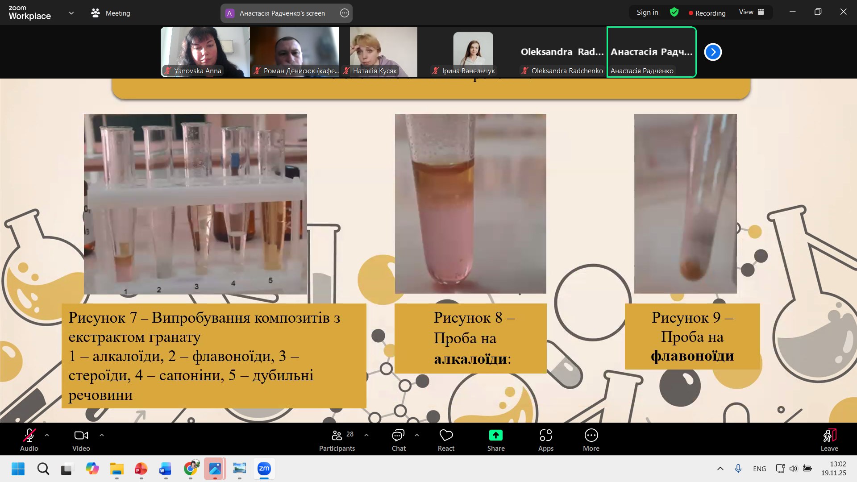Show next participants with blue arrow
The width and height of the screenshot is (857, 482).
coord(713,52)
